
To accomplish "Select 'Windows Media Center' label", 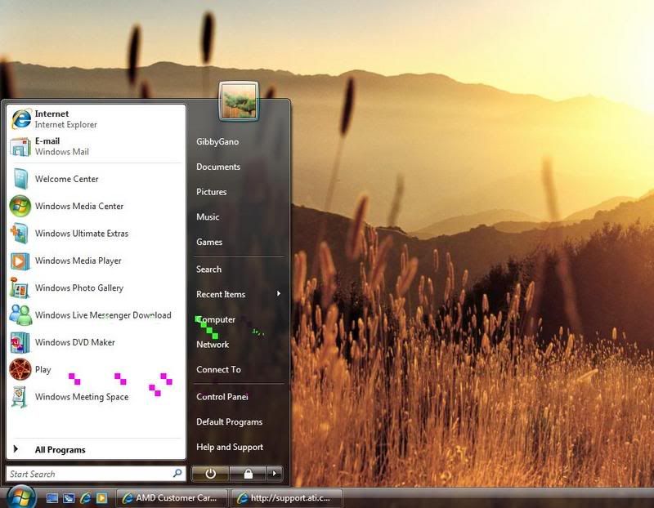I will tap(79, 206).
